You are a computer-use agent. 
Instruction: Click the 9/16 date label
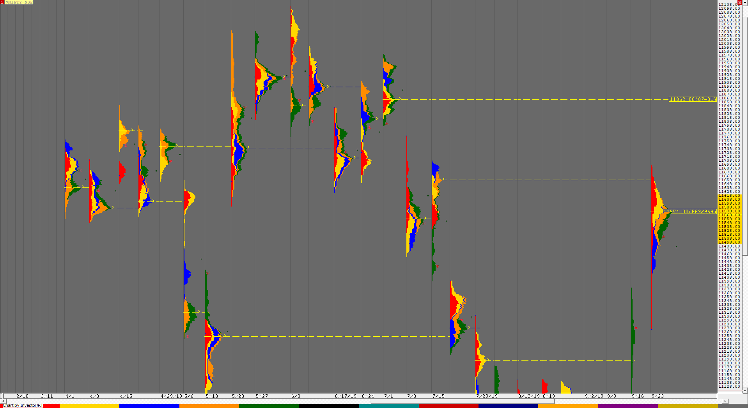pos(638,396)
